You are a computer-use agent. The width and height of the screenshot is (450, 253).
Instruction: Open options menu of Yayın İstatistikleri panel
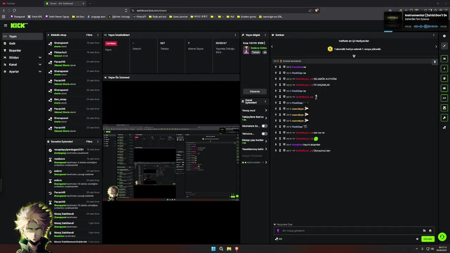[235, 35]
